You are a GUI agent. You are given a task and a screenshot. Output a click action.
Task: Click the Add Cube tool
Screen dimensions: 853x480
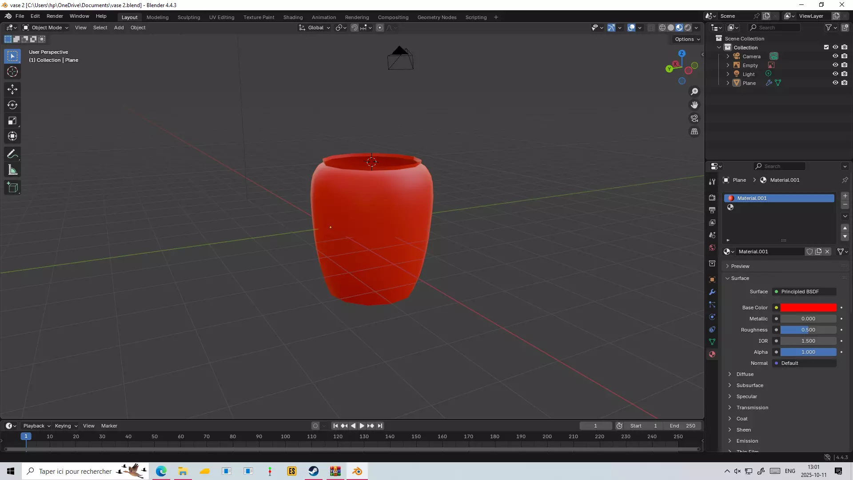(12, 188)
